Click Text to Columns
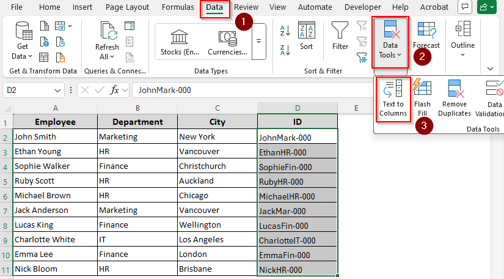Screen dimensions: 504x279 click(393, 99)
